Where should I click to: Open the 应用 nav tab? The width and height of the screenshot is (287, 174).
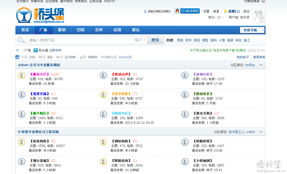pos(117,30)
